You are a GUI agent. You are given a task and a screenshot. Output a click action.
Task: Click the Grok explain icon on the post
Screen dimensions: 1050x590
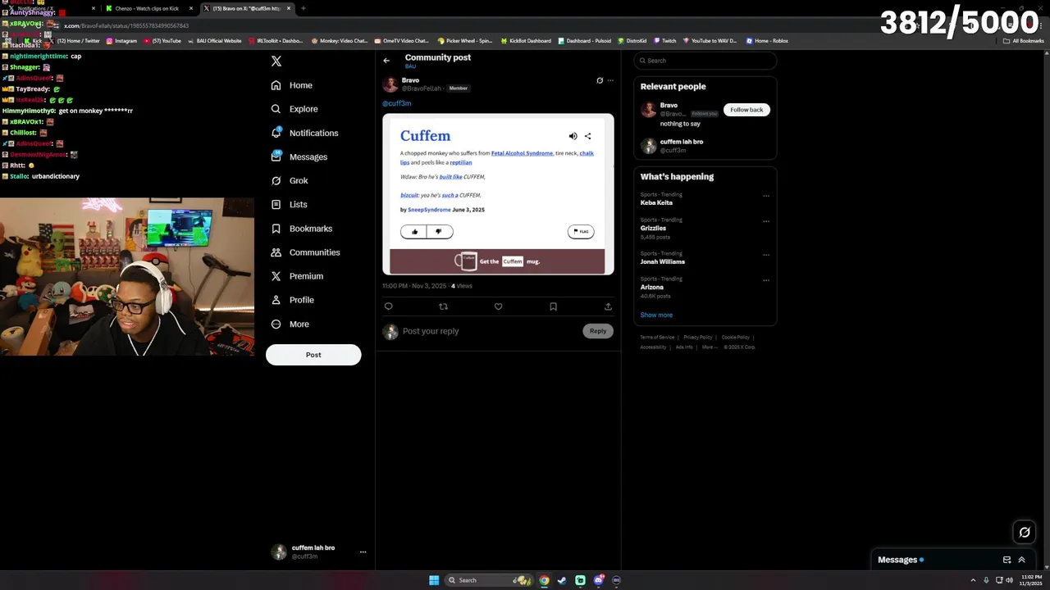pyautogui.click(x=600, y=80)
